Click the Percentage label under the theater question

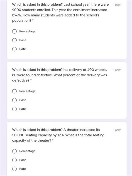[27, 151]
